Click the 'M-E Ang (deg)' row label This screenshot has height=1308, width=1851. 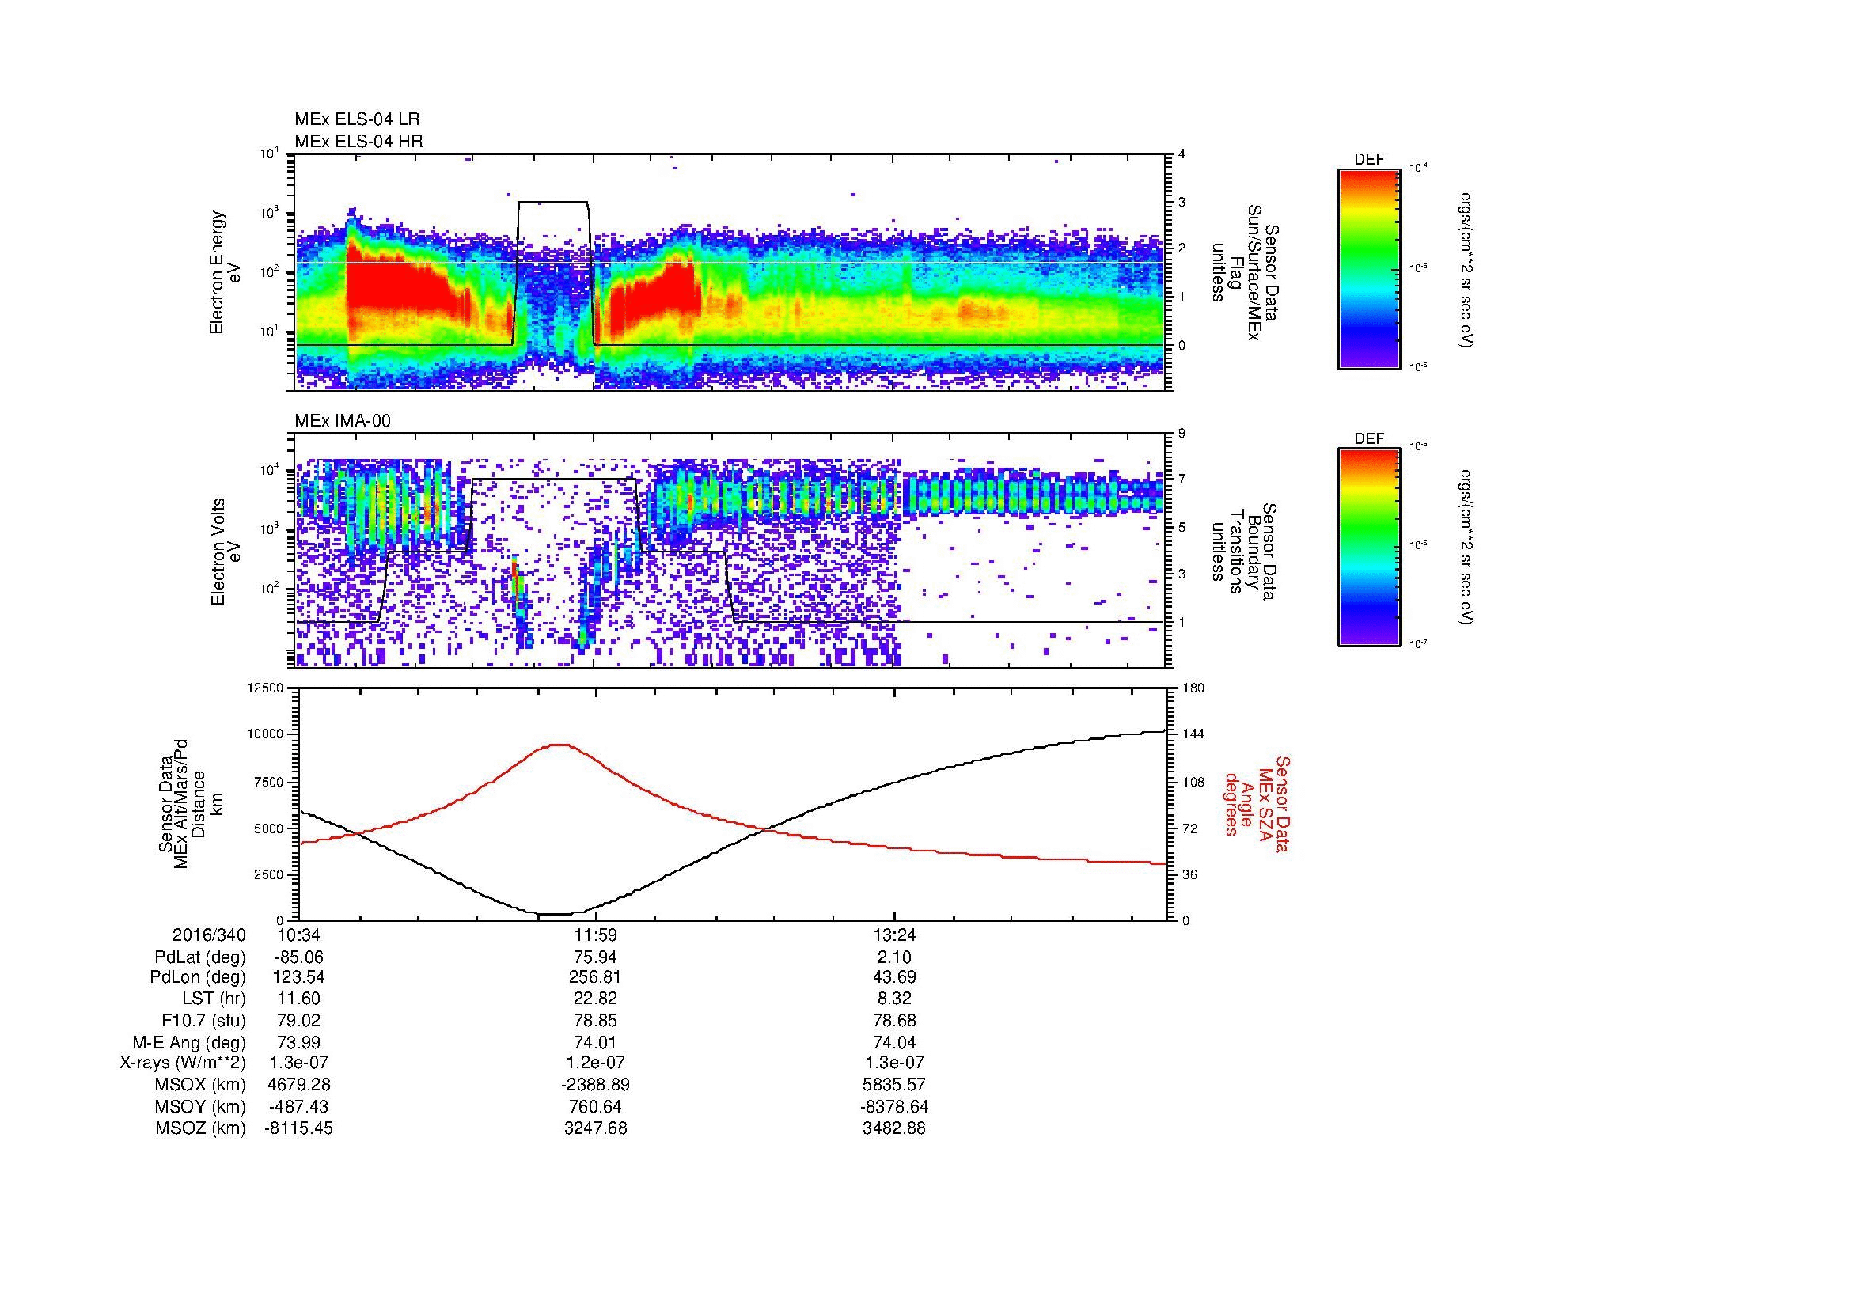click(188, 1042)
